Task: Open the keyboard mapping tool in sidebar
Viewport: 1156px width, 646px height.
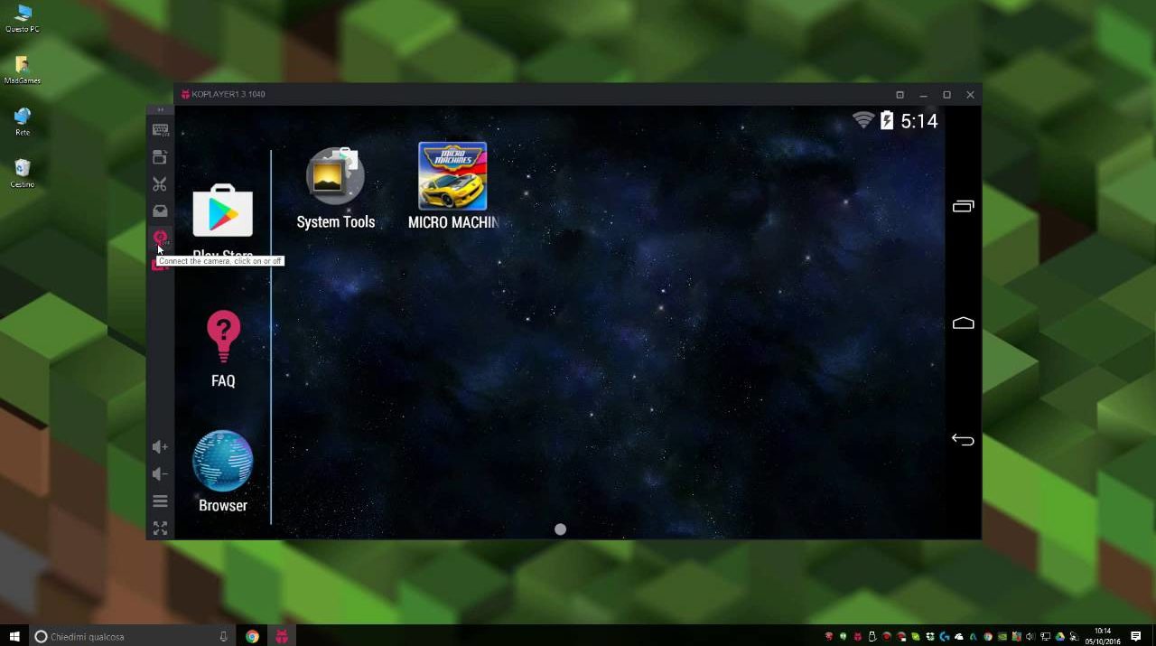Action: 160,130
